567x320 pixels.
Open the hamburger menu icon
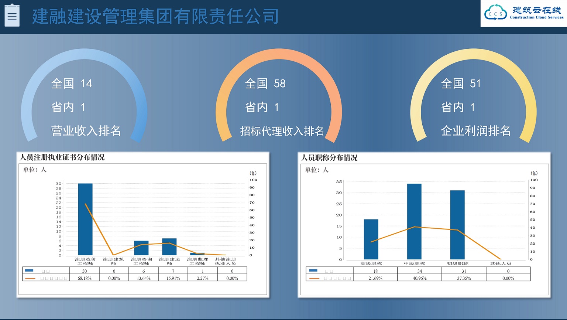point(12,16)
